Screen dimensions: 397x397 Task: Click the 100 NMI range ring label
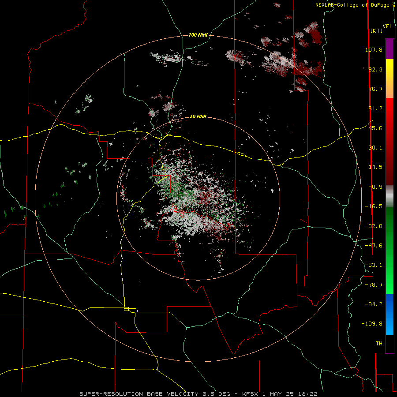198,35
